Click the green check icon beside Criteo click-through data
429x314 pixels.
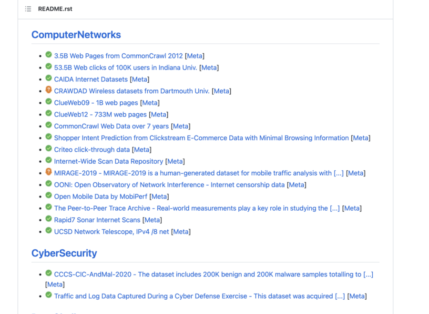pyautogui.click(x=49, y=148)
